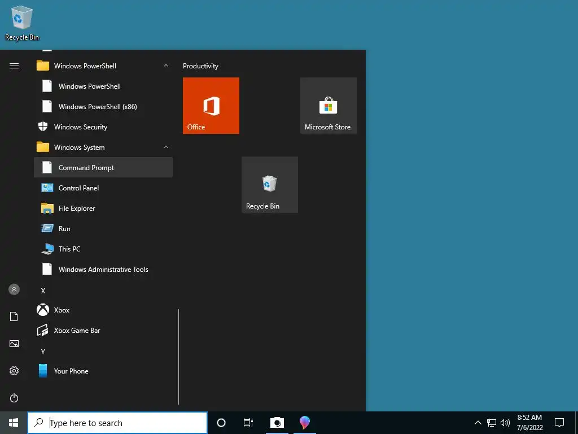Viewport: 578px width, 434px height.
Task: Open Windows PowerShell (x86)
Action: point(103,107)
